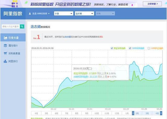Open the disabled 所有 dropdown
This screenshot has width=167, height=119.
(105, 14)
